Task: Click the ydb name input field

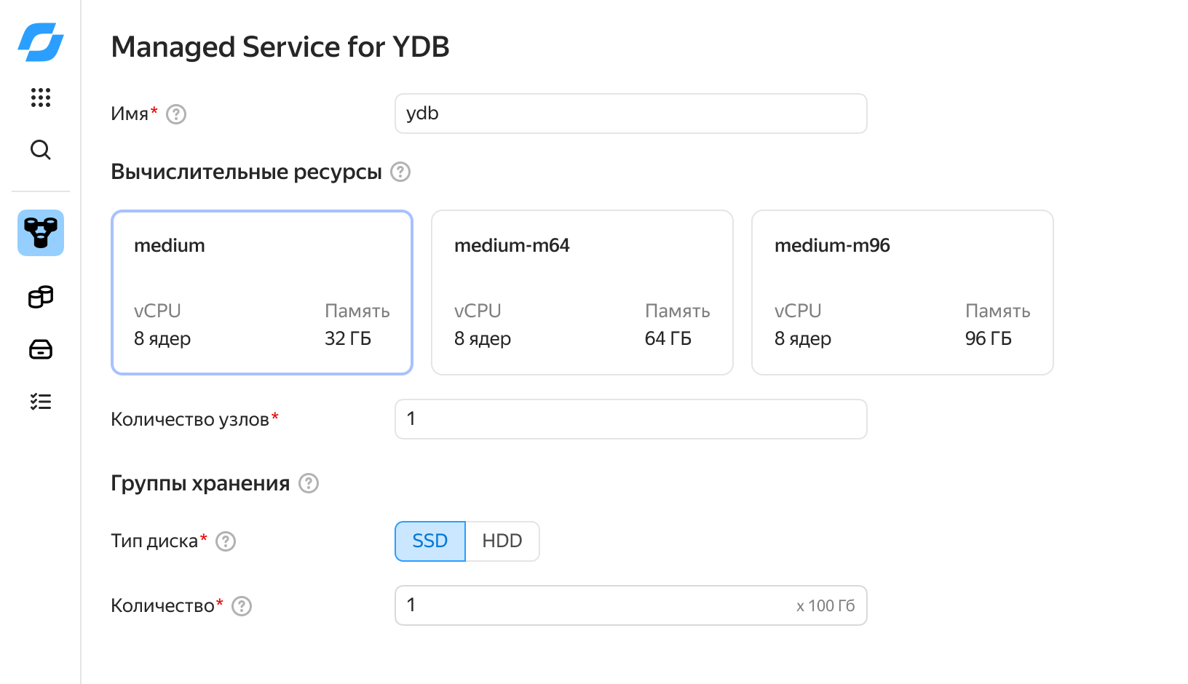Action: pyautogui.click(x=630, y=114)
